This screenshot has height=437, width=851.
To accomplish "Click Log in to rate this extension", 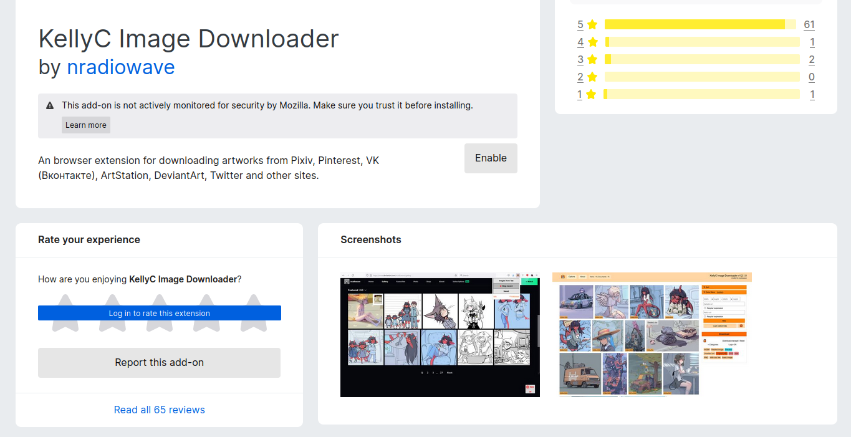I will [x=160, y=313].
